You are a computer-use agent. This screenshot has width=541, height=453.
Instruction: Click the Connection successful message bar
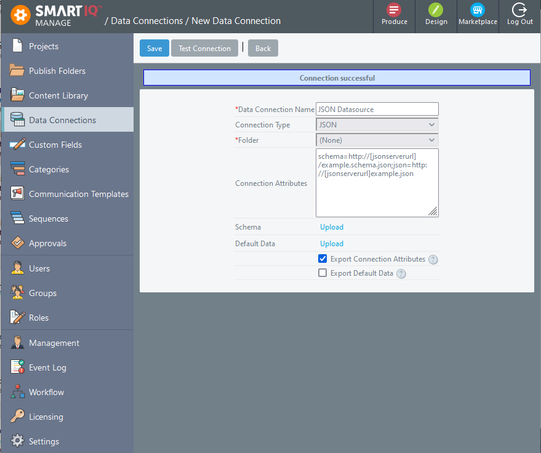tap(337, 78)
